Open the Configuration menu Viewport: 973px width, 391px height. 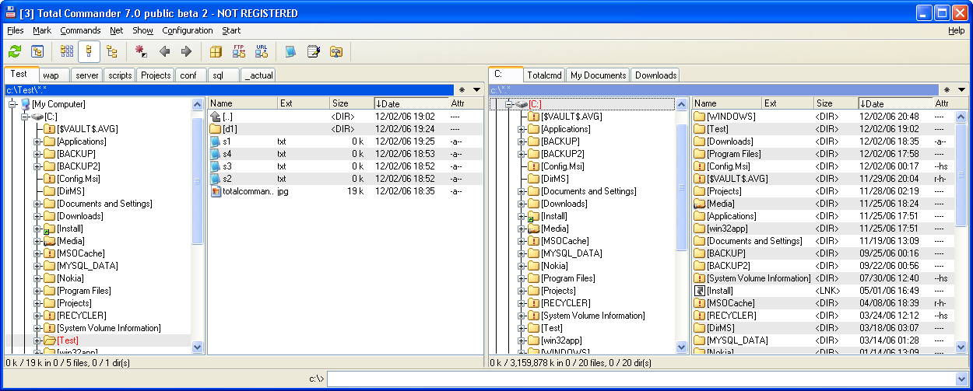pyautogui.click(x=188, y=30)
